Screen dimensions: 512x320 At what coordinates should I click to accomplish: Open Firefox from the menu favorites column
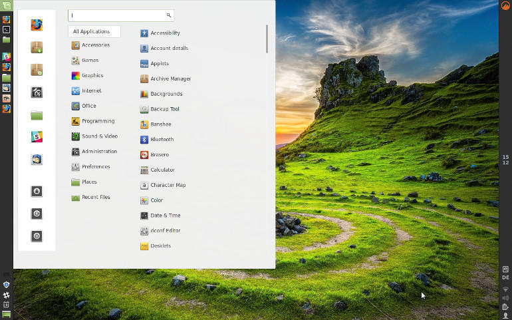coord(37,25)
